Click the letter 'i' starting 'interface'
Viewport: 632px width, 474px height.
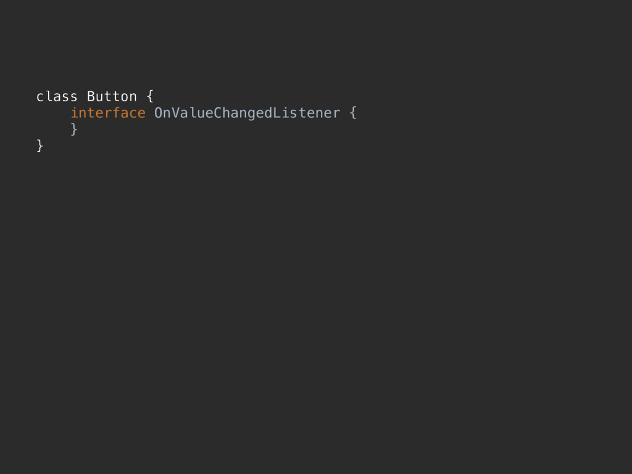pyautogui.click(x=75, y=113)
